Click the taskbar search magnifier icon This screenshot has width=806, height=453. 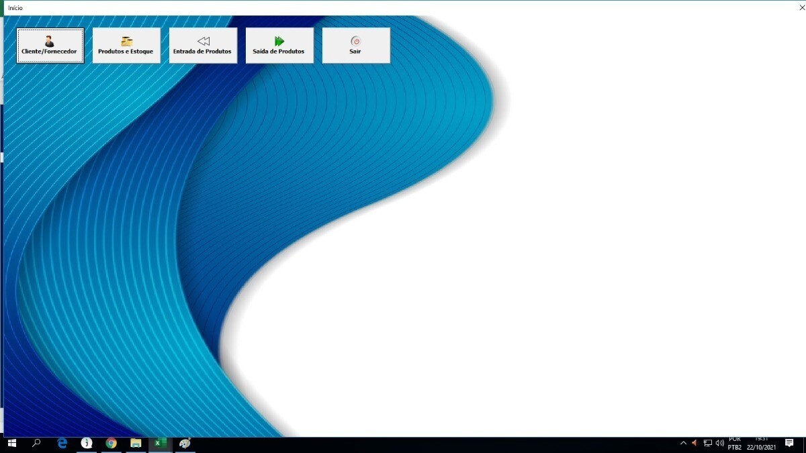36,444
